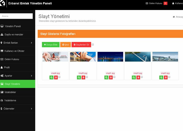The height and width of the screenshot is (131, 183).
Task: Tick the slayt3.jpg checkbox
Action: click(x=169, y=77)
